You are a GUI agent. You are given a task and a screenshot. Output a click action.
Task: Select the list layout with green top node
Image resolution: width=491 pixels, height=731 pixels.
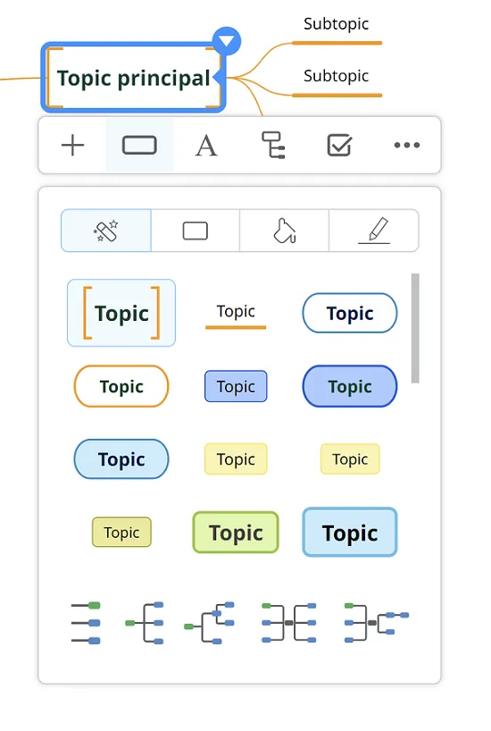pyautogui.click(x=86, y=623)
